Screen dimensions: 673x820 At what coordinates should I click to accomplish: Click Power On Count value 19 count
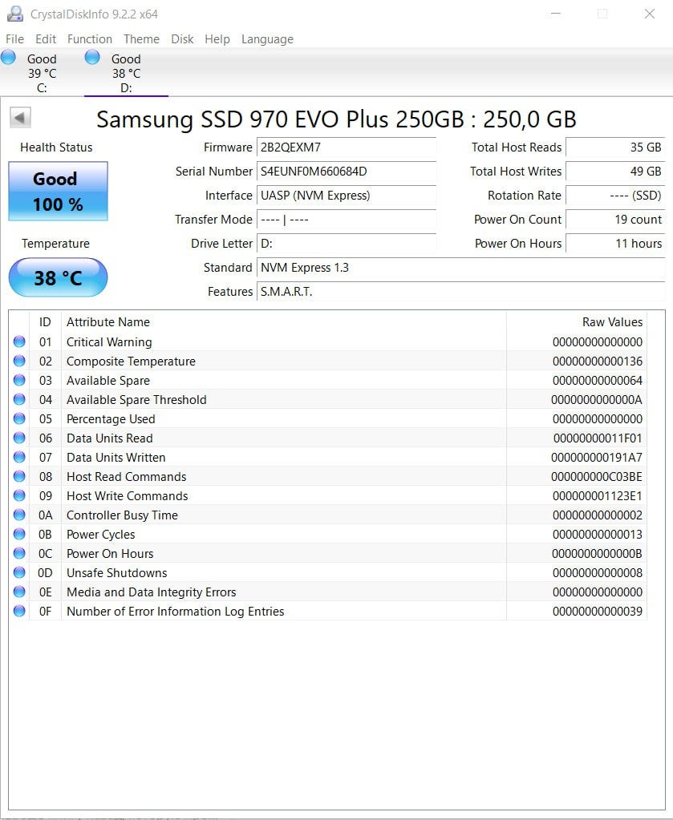(x=615, y=220)
